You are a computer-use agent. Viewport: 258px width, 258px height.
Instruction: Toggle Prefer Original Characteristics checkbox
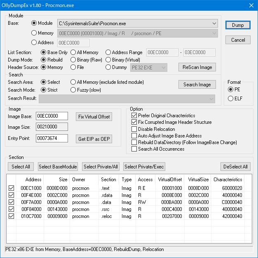tap(134, 116)
